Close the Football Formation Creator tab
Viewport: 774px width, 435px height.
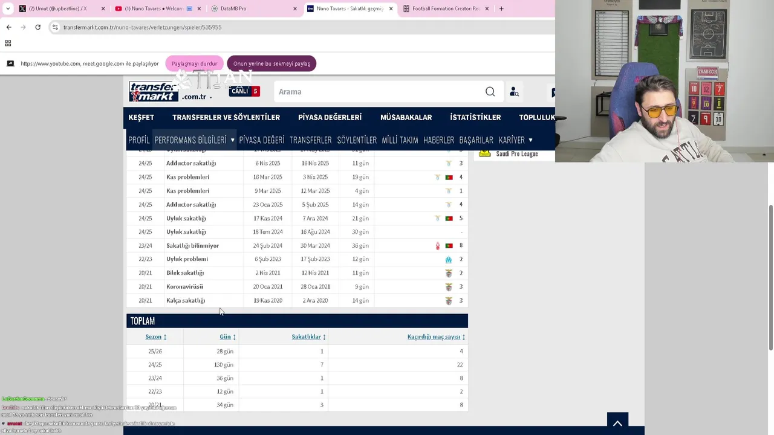[x=487, y=8]
